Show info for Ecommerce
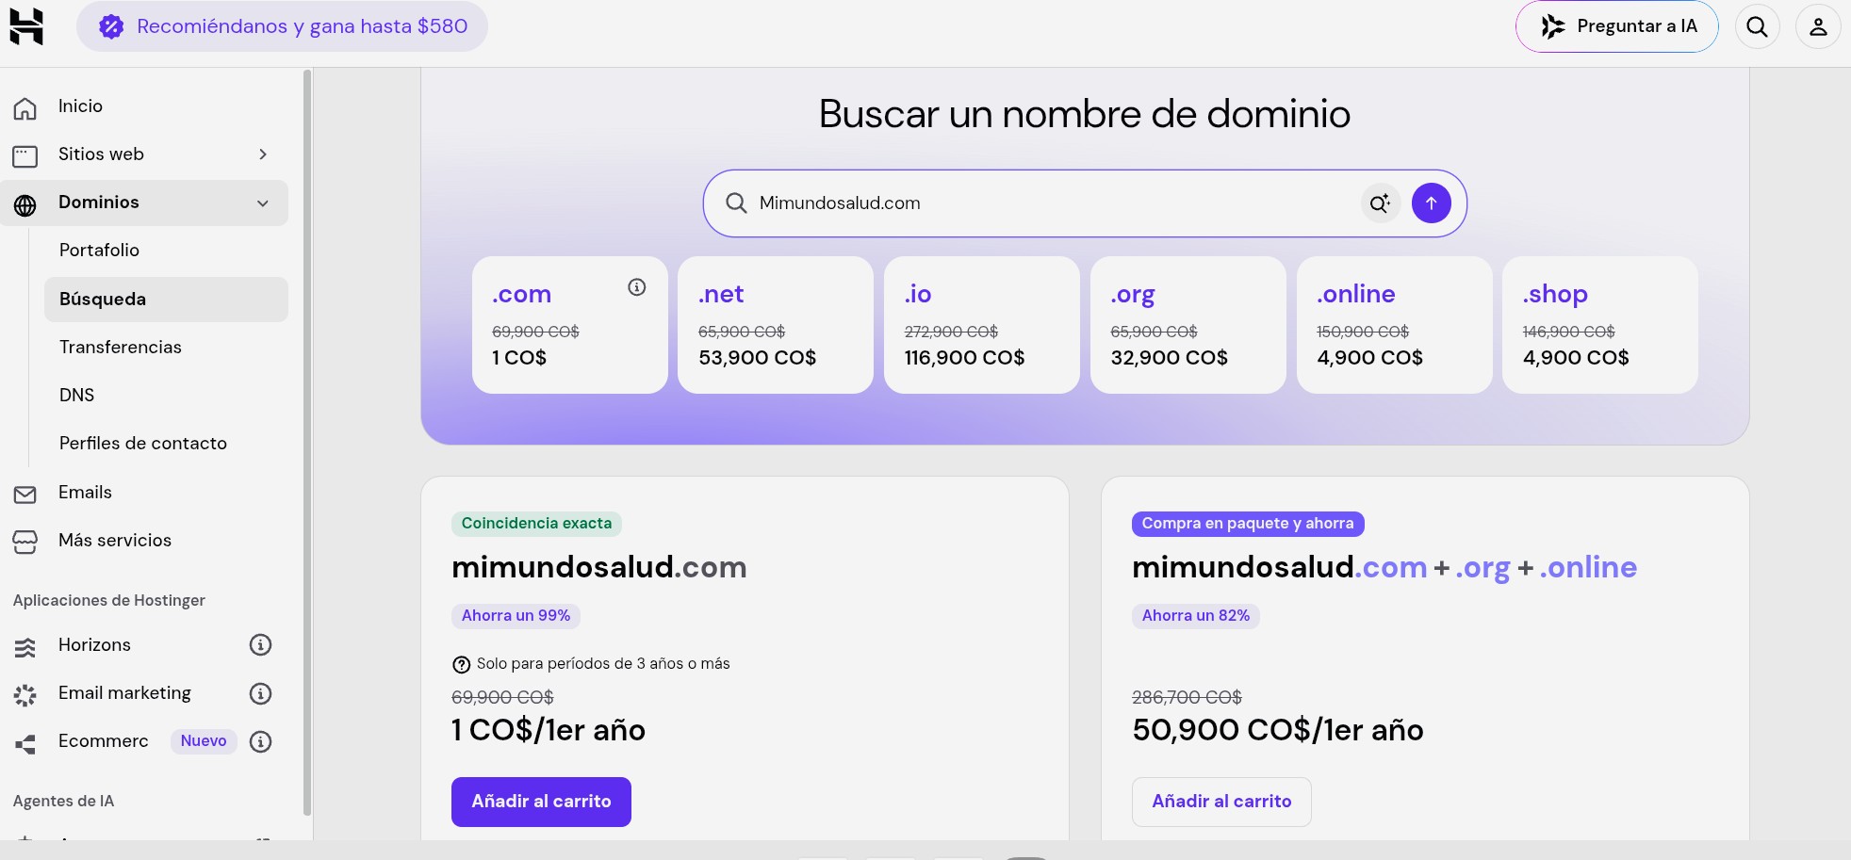The image size is (1851, 860). point(260,742)
